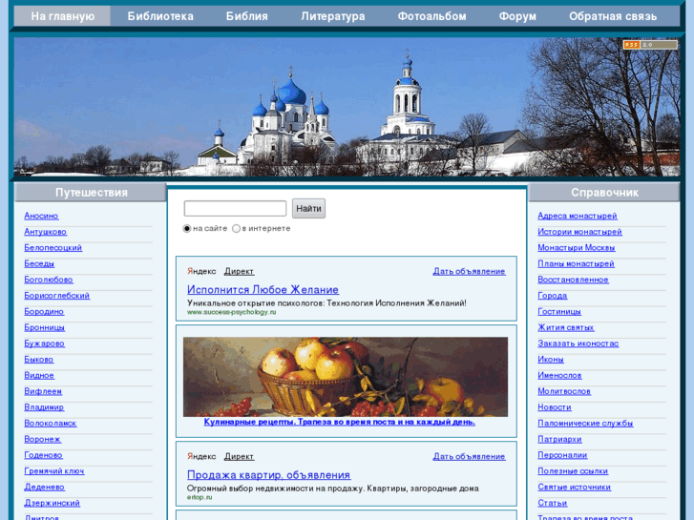Open the Владимир link
Image resolution: width=694 pixels, height=520 pixels.
44,406
